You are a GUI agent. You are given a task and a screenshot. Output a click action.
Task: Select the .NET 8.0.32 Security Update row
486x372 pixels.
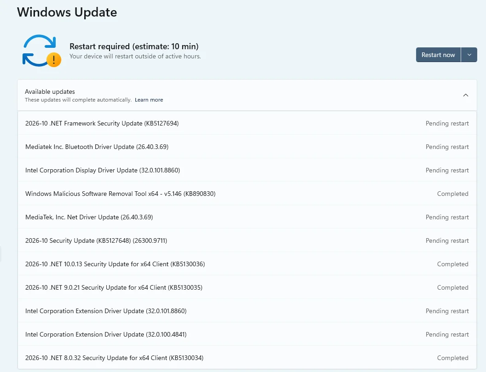click(247, 358)
